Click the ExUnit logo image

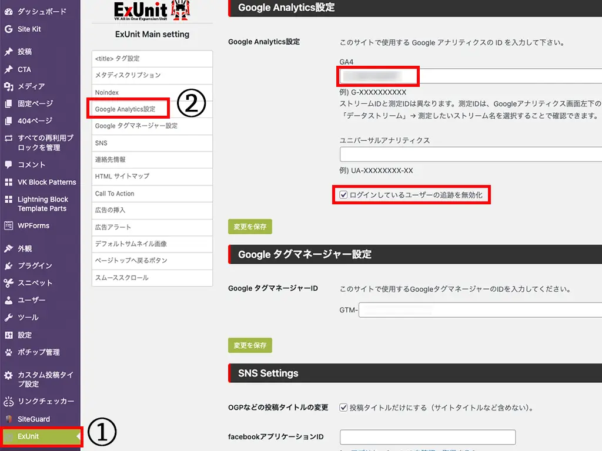tap(152, 11)
